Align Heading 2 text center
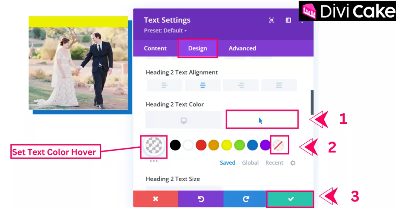The image size is (396, 208). tap(203, 85)
